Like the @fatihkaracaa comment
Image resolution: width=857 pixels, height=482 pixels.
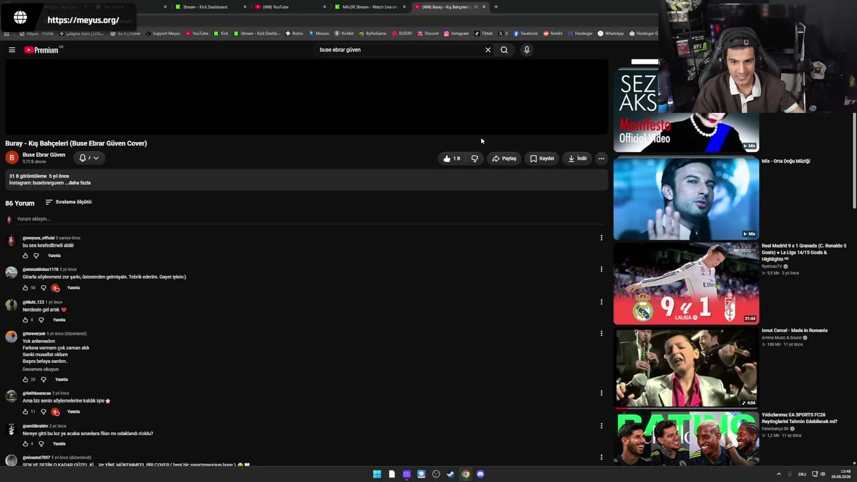pyautogui.click(x=25, y=412)
